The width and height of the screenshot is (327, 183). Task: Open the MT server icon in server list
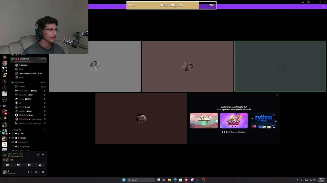pyautogui.click(x=4, y=100)
